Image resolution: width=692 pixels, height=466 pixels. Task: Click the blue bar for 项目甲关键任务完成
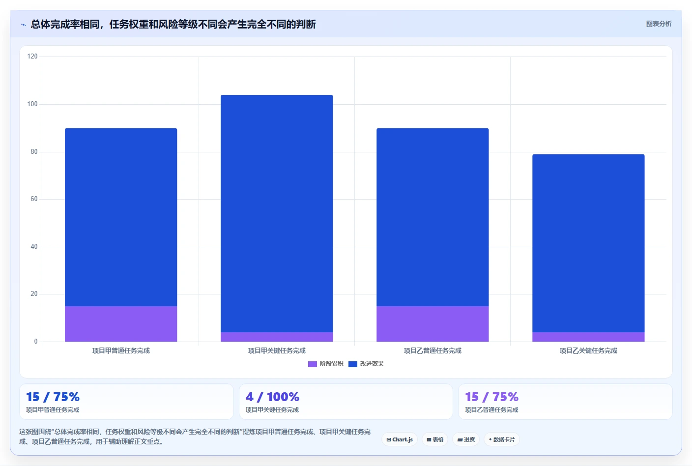click(x=277, y=214)
